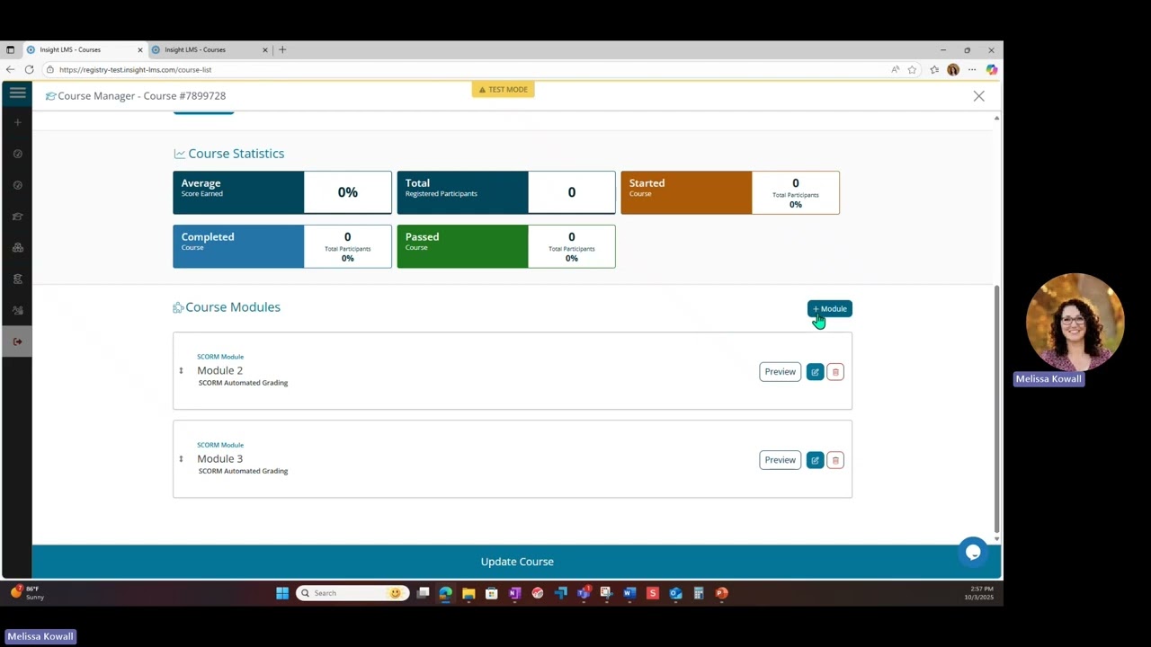Delete Module 2 with the trash icon
Screen dimensions: 1151x647
835,372
